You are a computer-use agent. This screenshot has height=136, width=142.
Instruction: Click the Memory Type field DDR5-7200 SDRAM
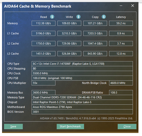(x=82, y=97)
